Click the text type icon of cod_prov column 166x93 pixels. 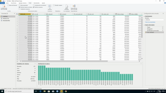point(61,14)
